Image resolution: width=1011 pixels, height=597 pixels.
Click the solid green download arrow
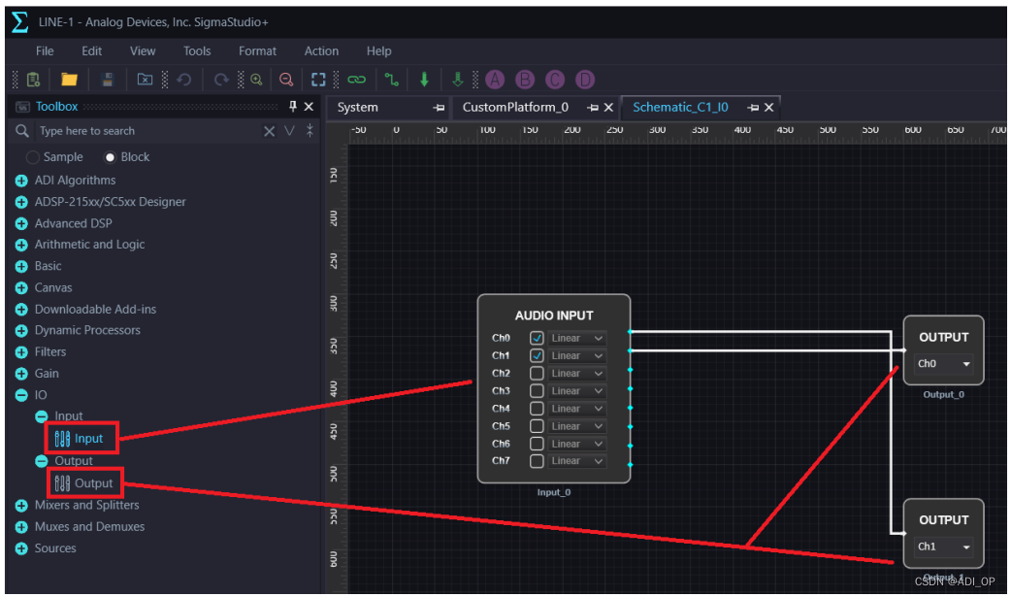point(424,80)
